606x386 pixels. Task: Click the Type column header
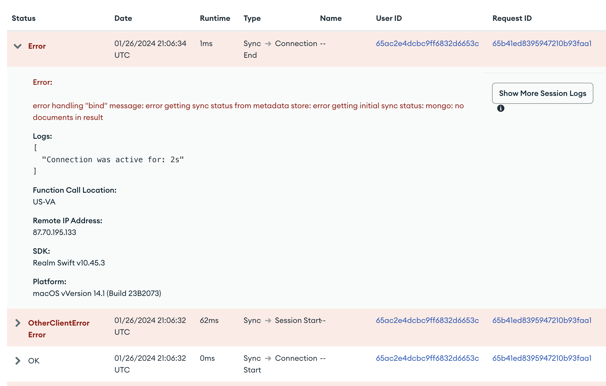click(x=252, y=18)
